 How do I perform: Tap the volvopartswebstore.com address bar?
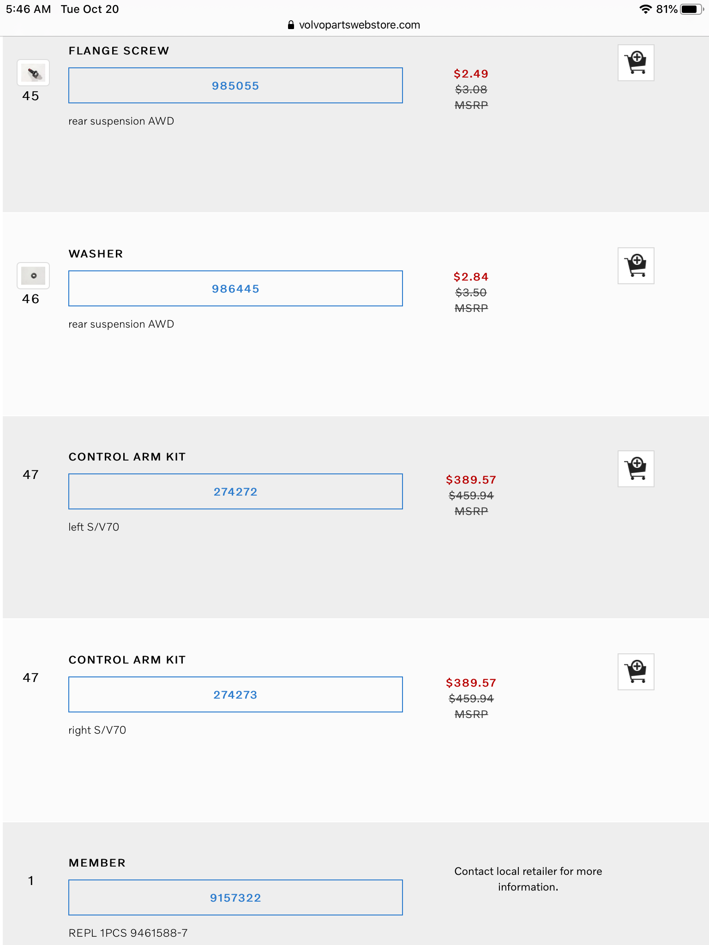(x=359, y=25)
